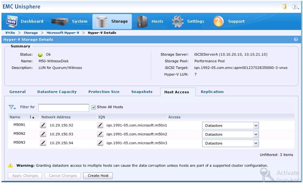Switch to the Snapshots tab

click(142, 92)
